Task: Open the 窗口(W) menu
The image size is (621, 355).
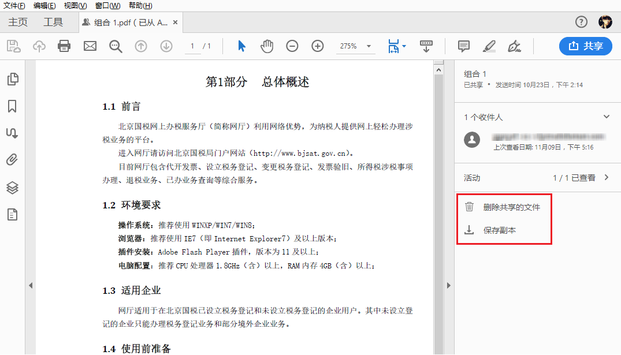Action: pyautogui.click(x=107, y=6)
